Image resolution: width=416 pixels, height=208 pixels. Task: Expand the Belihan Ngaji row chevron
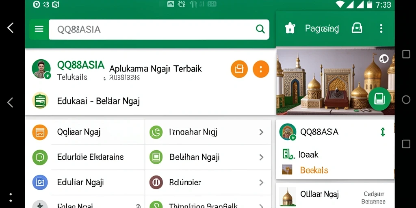pos(261,157)
